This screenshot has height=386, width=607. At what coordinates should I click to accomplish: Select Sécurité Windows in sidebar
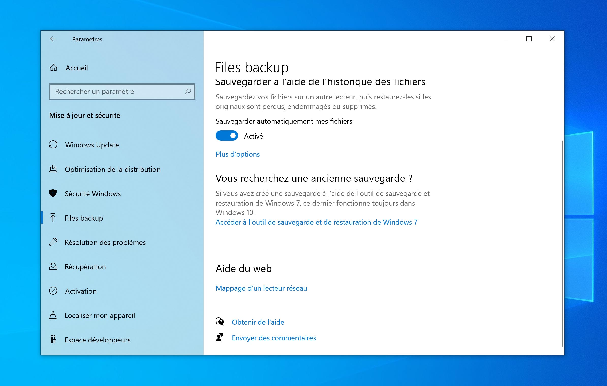122,194
